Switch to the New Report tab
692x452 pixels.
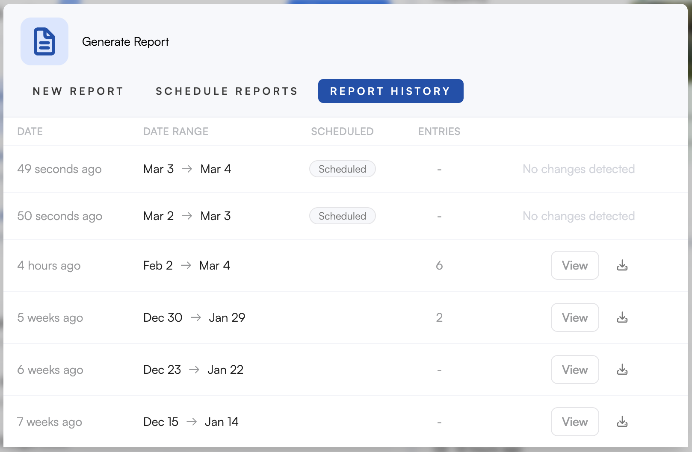point(78,91)
